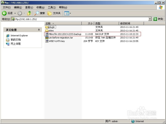Open the Forward history dropdown arrow
This screenshot has height=124, width=166.
(25, 13)
